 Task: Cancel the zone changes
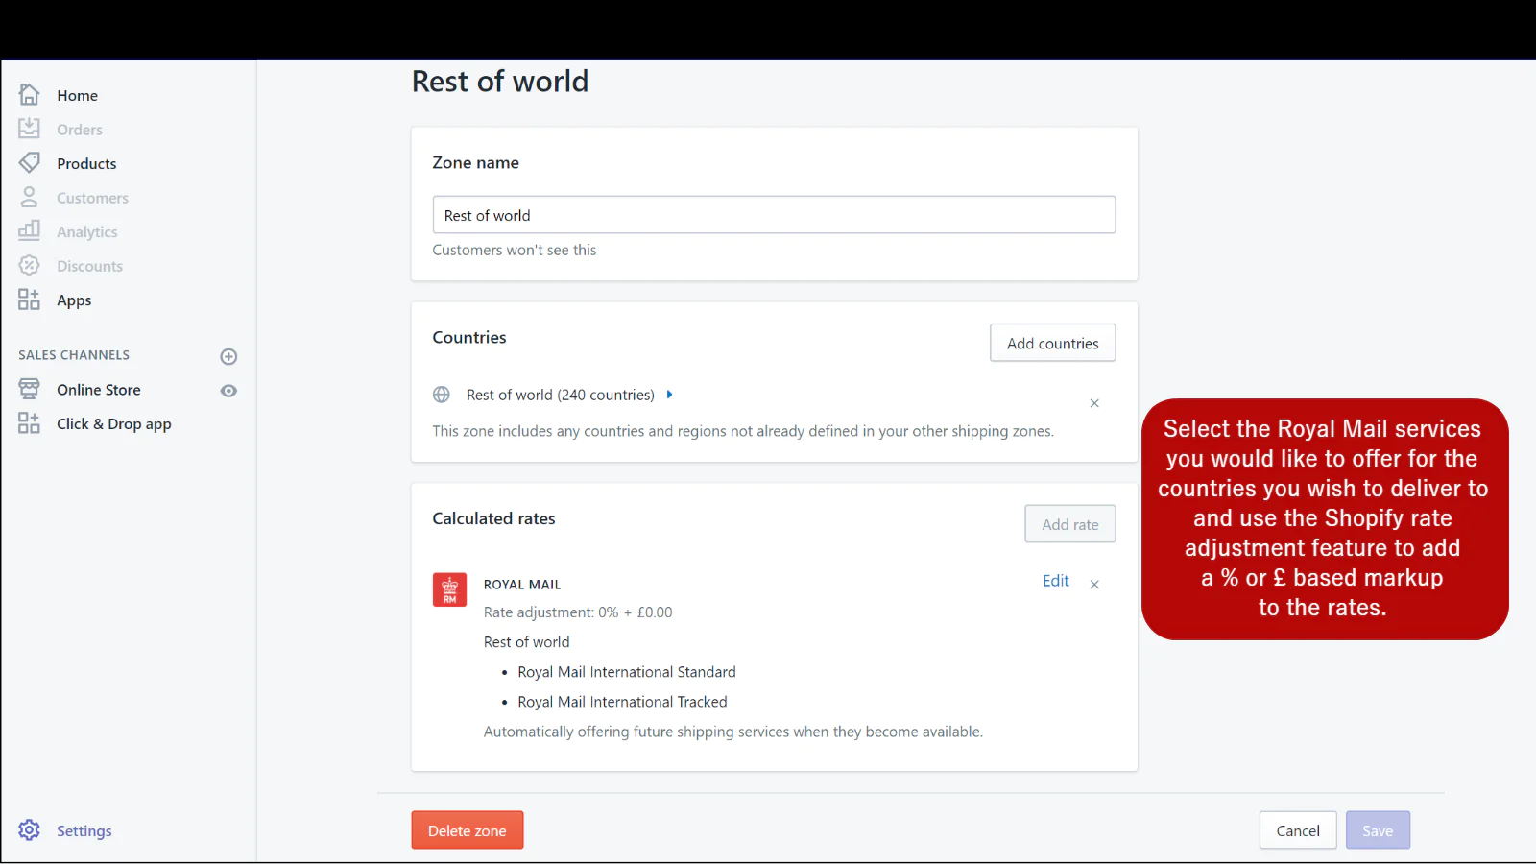tap(1298, 830)
